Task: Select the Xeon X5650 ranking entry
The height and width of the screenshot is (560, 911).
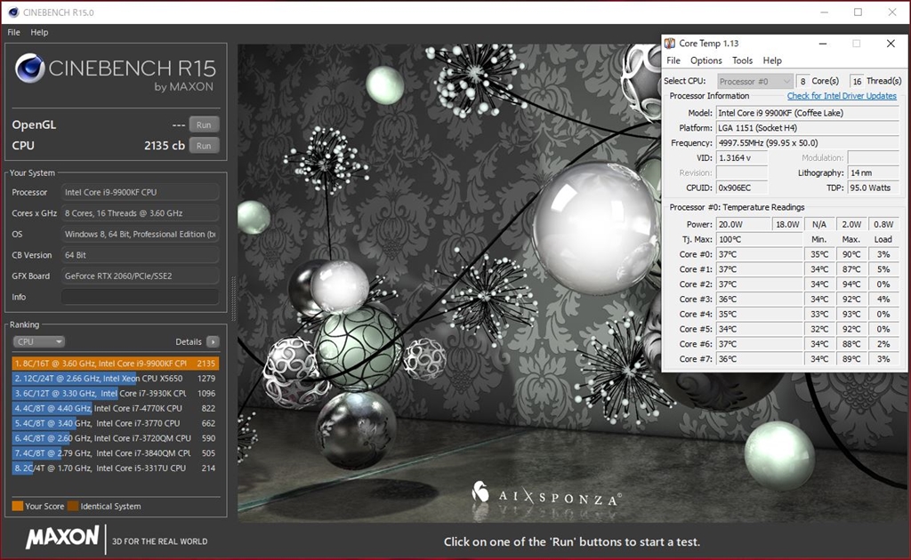Action: click(x=116, y=378)
